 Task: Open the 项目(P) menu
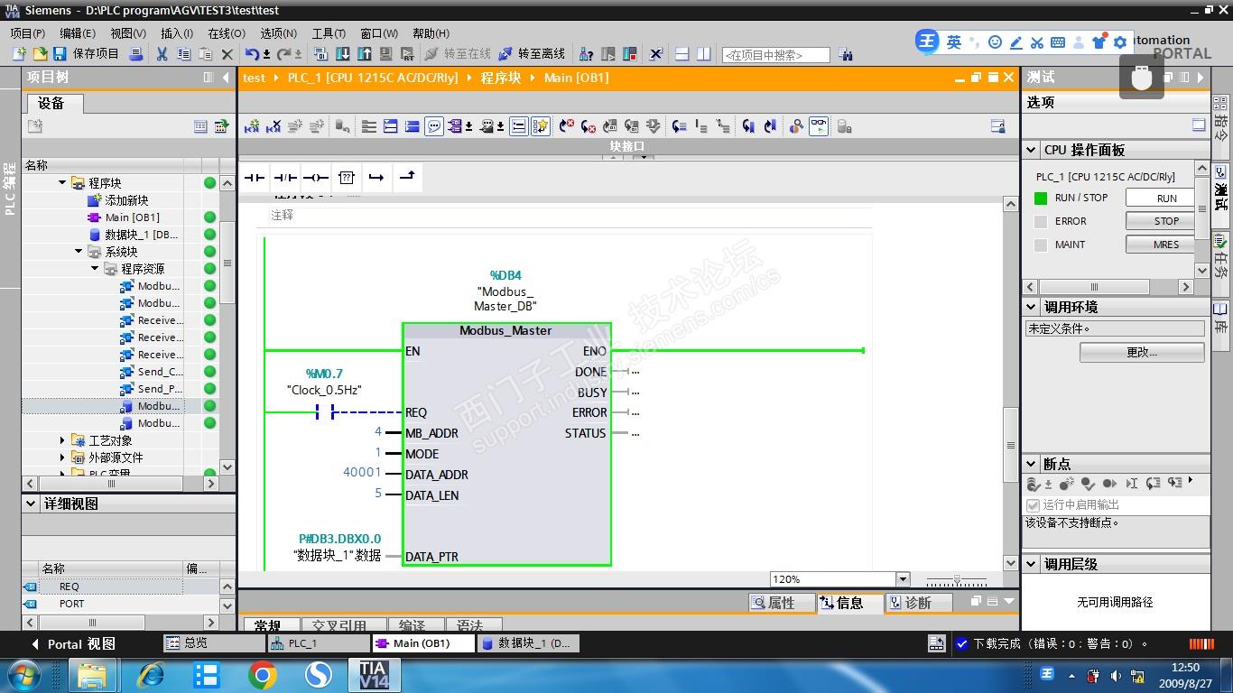click(x=28, y=33)
